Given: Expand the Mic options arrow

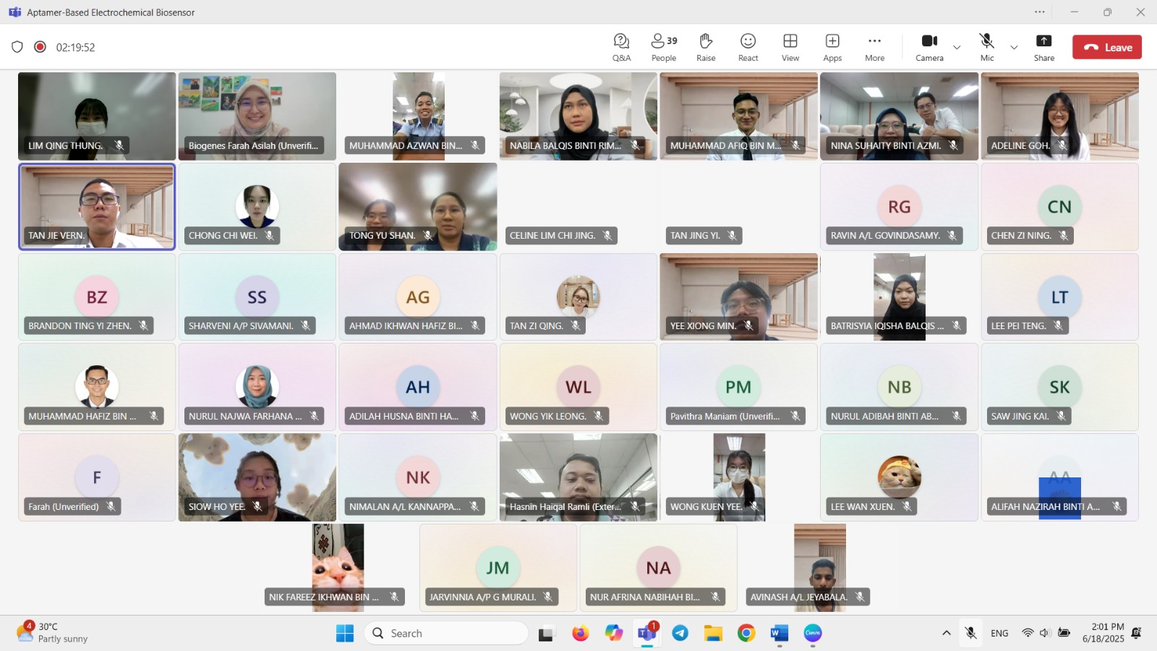Looking at the screenshot, I should coord(1014,48).
